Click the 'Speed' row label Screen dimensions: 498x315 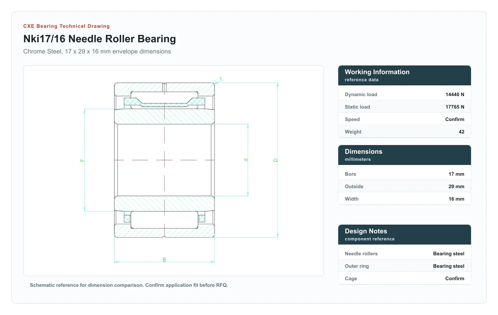[x=352, y=119]
